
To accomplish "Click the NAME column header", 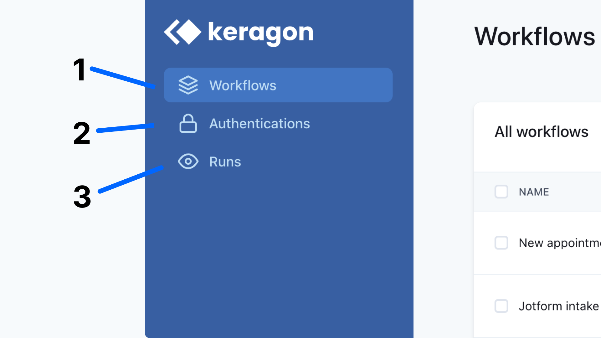I will (534, 192).
